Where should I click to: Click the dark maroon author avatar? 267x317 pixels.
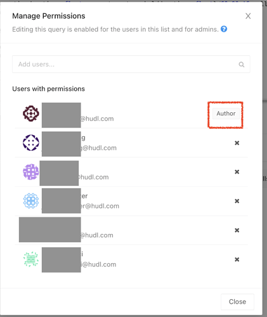click(x=31, y=113)
